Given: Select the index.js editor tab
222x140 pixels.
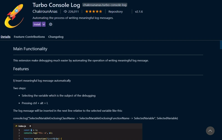Looking at the screenshot, I should (23, 126).
